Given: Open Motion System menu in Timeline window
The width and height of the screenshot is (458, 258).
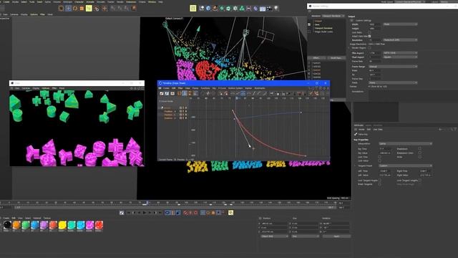Looking at the screenshot, I should [235, 88].
